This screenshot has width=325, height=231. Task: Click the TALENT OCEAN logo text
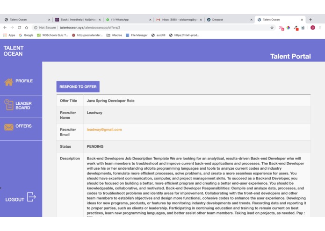(14, 51)
